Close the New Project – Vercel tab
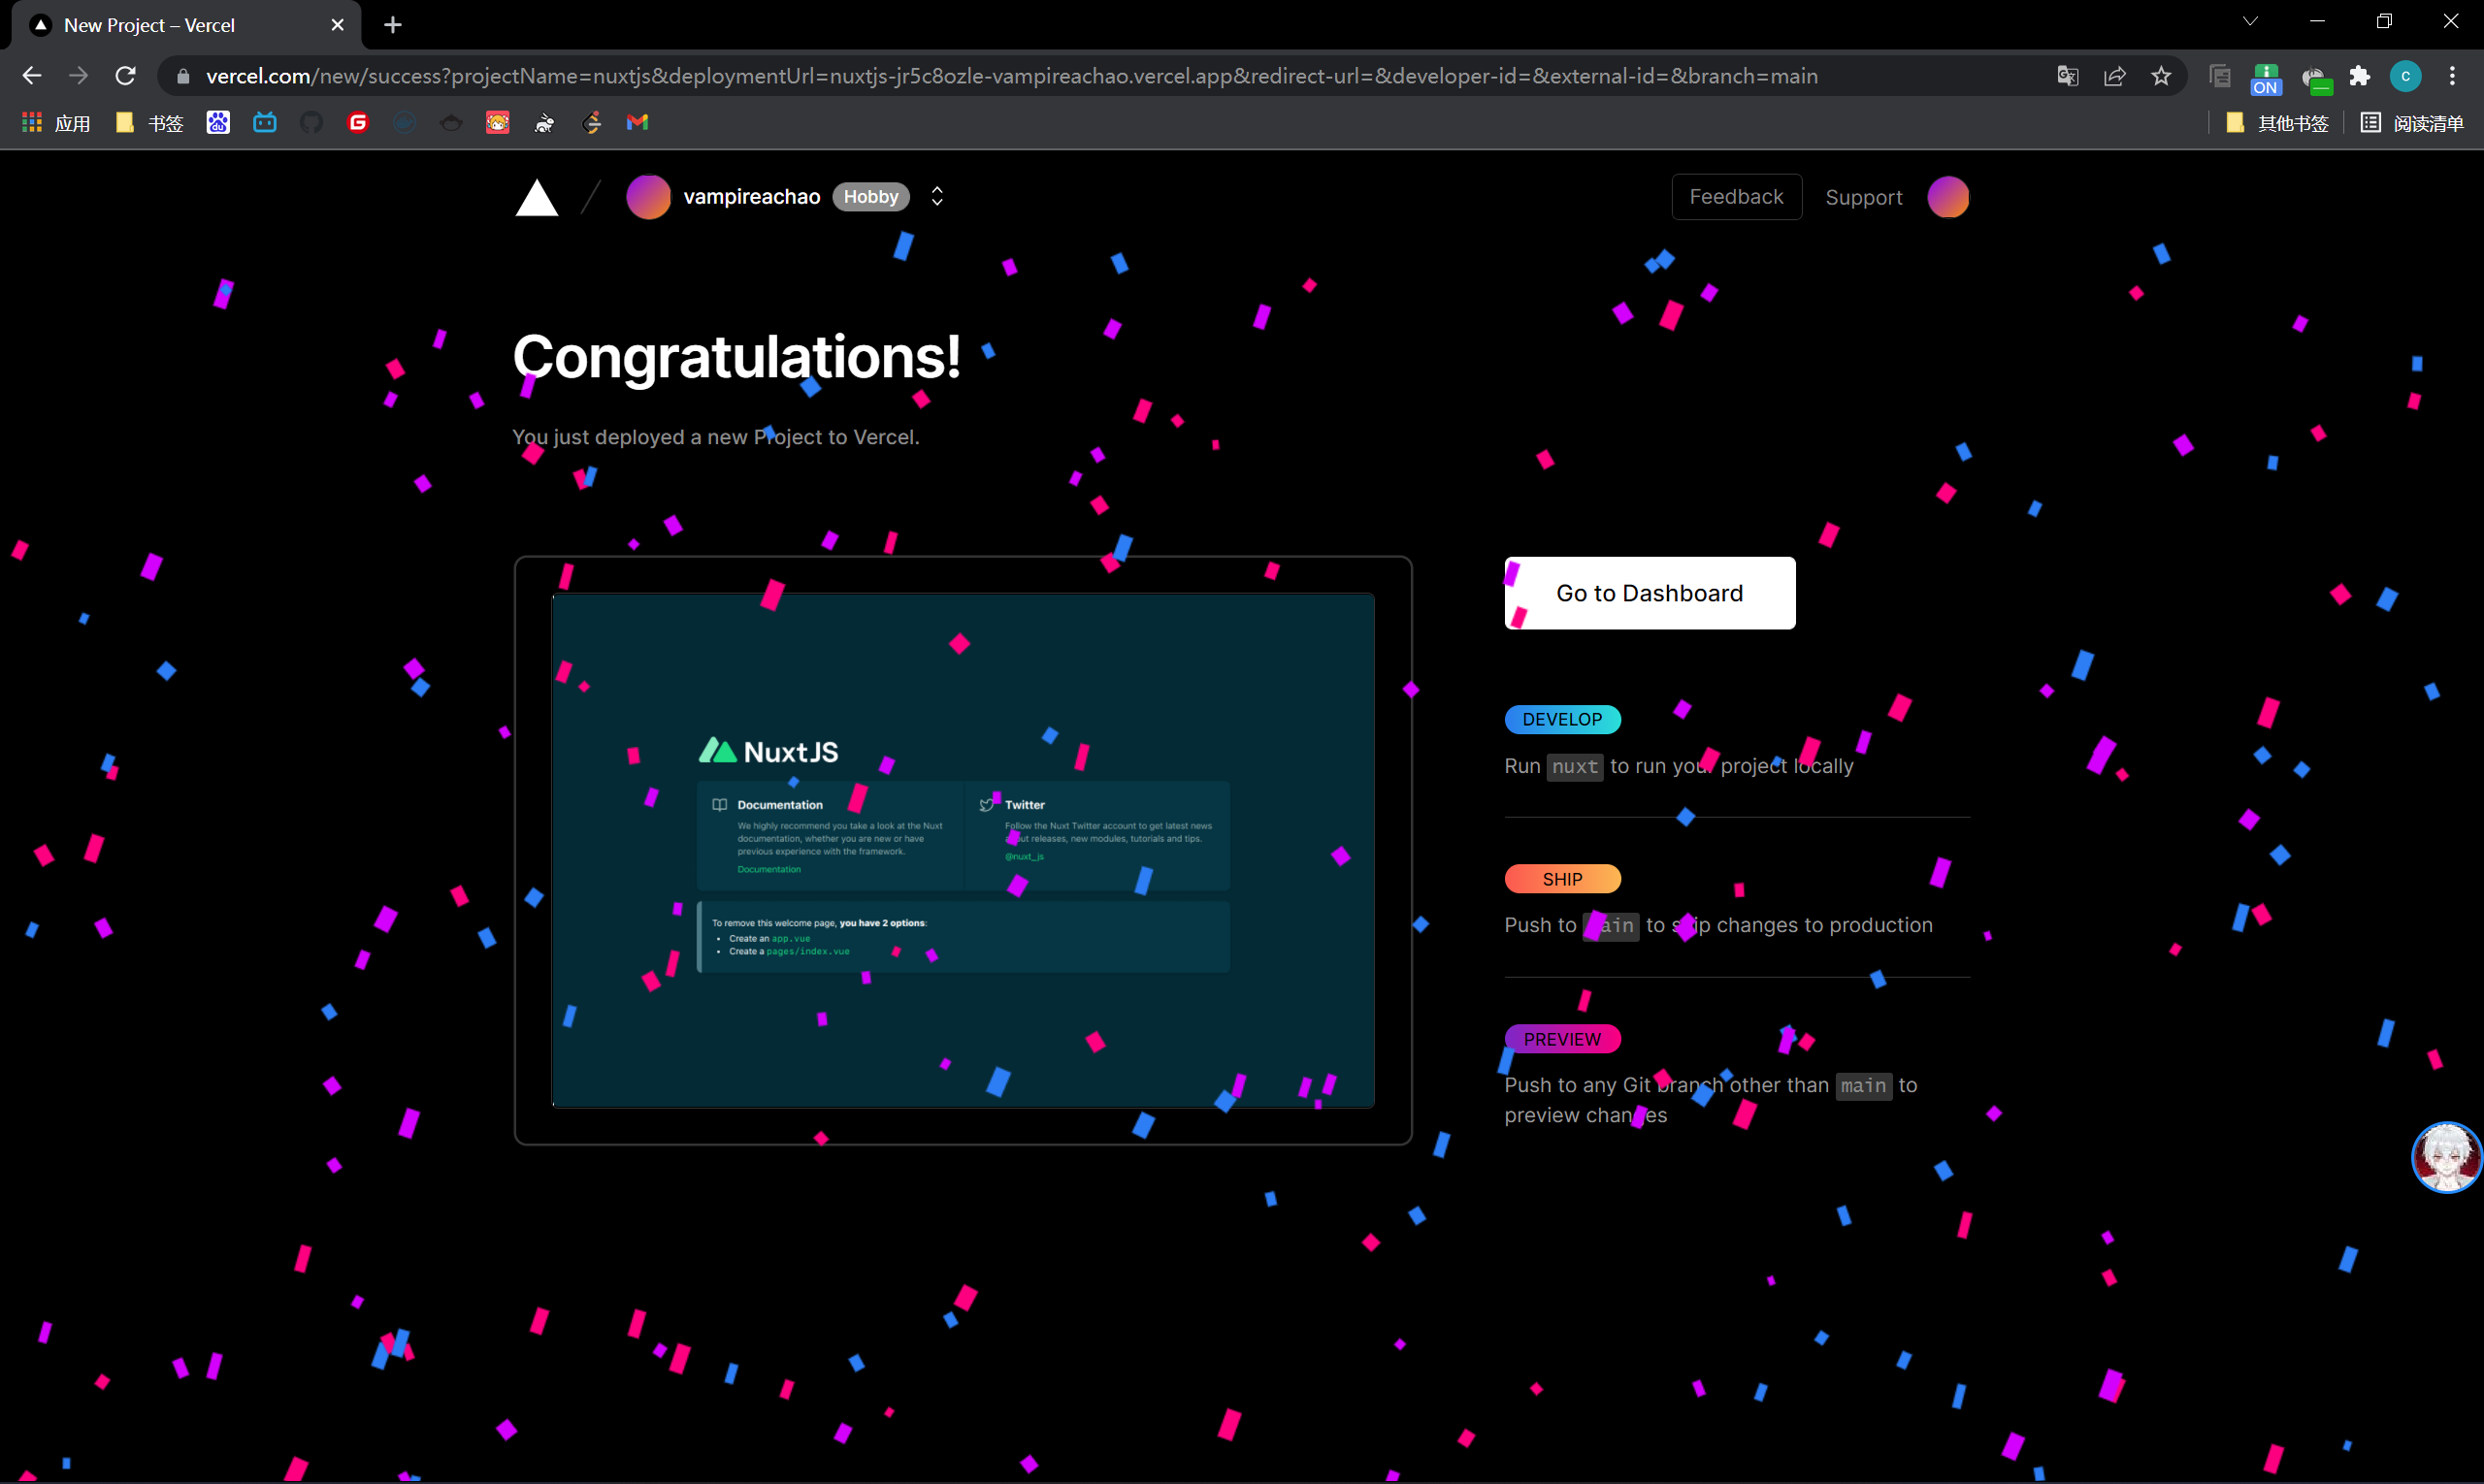The height and width of the screenshot is (1484, 2484). coord(337,25)
